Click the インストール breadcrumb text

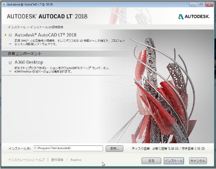17,27
